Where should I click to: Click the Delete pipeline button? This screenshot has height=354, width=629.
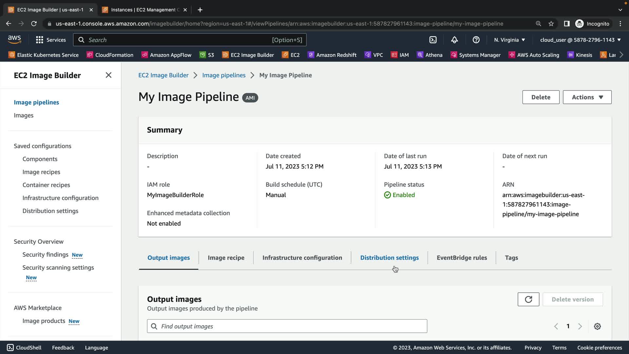click(541, 97)
